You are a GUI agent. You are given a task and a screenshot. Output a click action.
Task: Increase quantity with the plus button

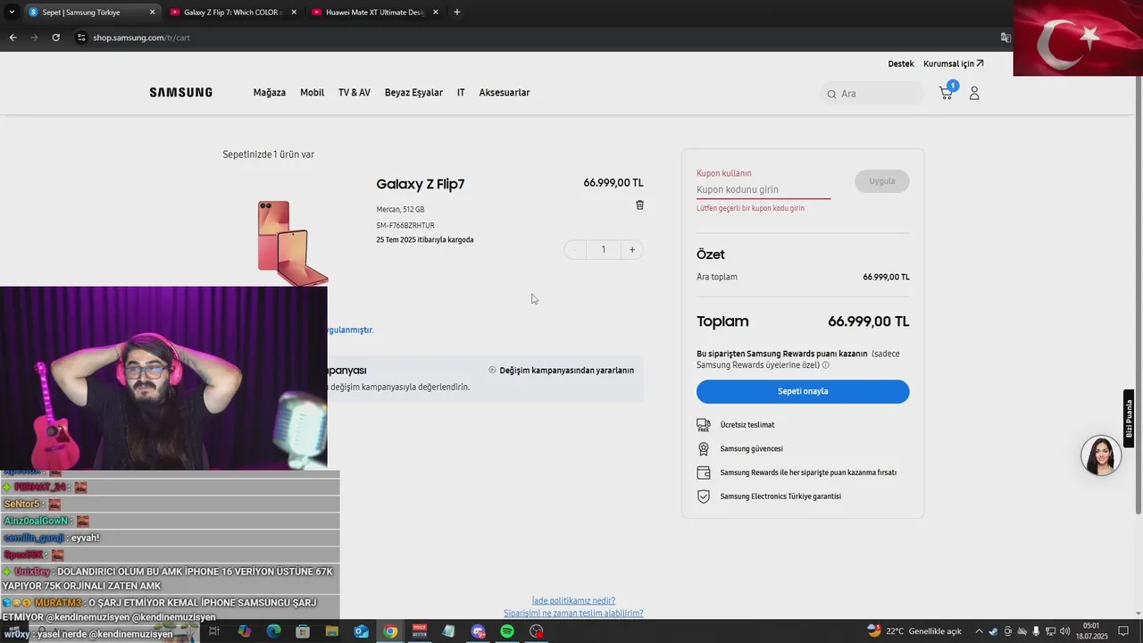click(632, 249)
